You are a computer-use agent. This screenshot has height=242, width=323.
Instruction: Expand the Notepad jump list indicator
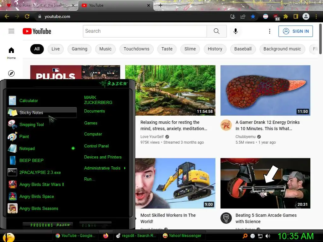pos(73,148)
